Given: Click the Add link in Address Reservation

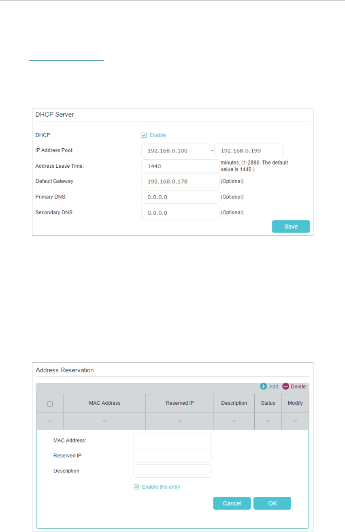Looking at the screenshot, I should click(x=273, y=387).
